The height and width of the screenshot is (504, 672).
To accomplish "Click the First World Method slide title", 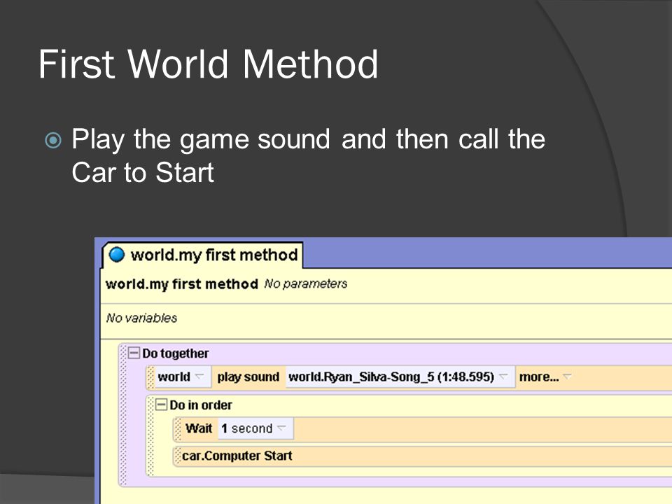I will tap(209, 64).
